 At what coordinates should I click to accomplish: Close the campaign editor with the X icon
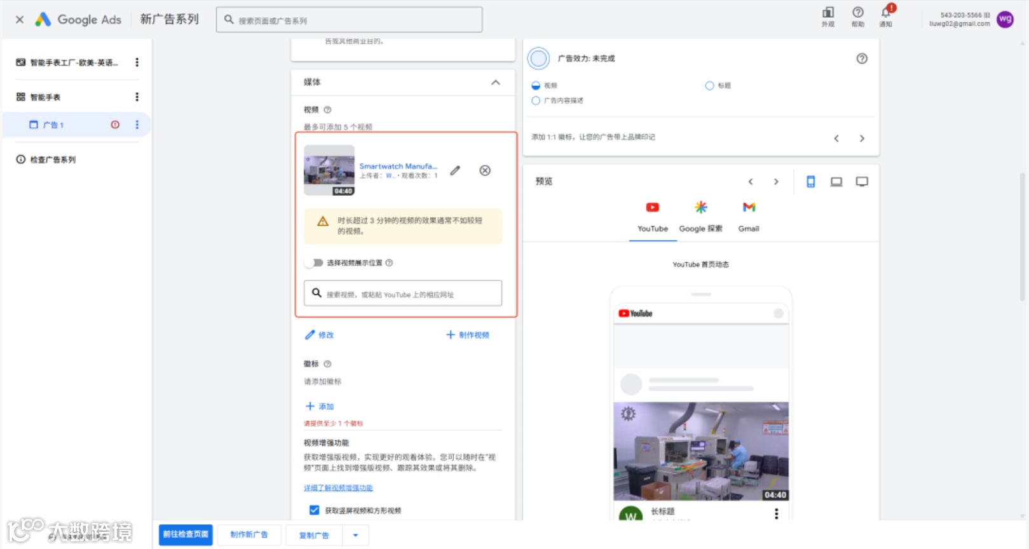coord(20,20)
